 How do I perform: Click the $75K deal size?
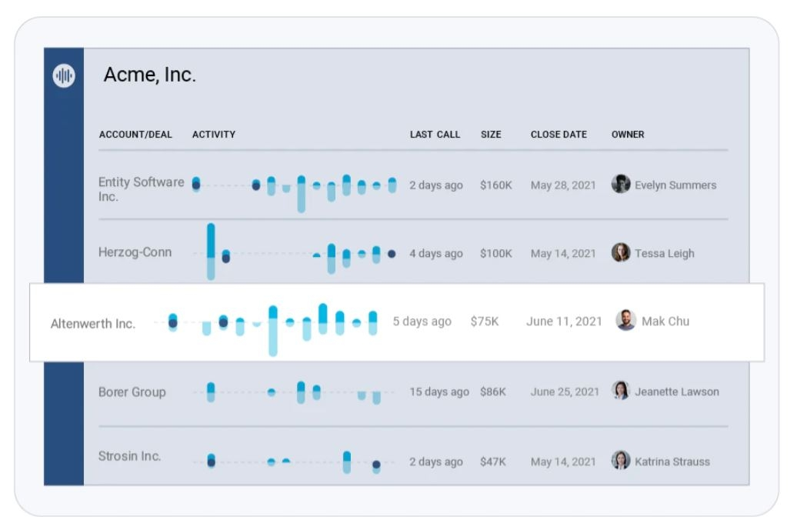[485, 321]
